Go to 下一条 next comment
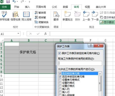 pos(95,16)
